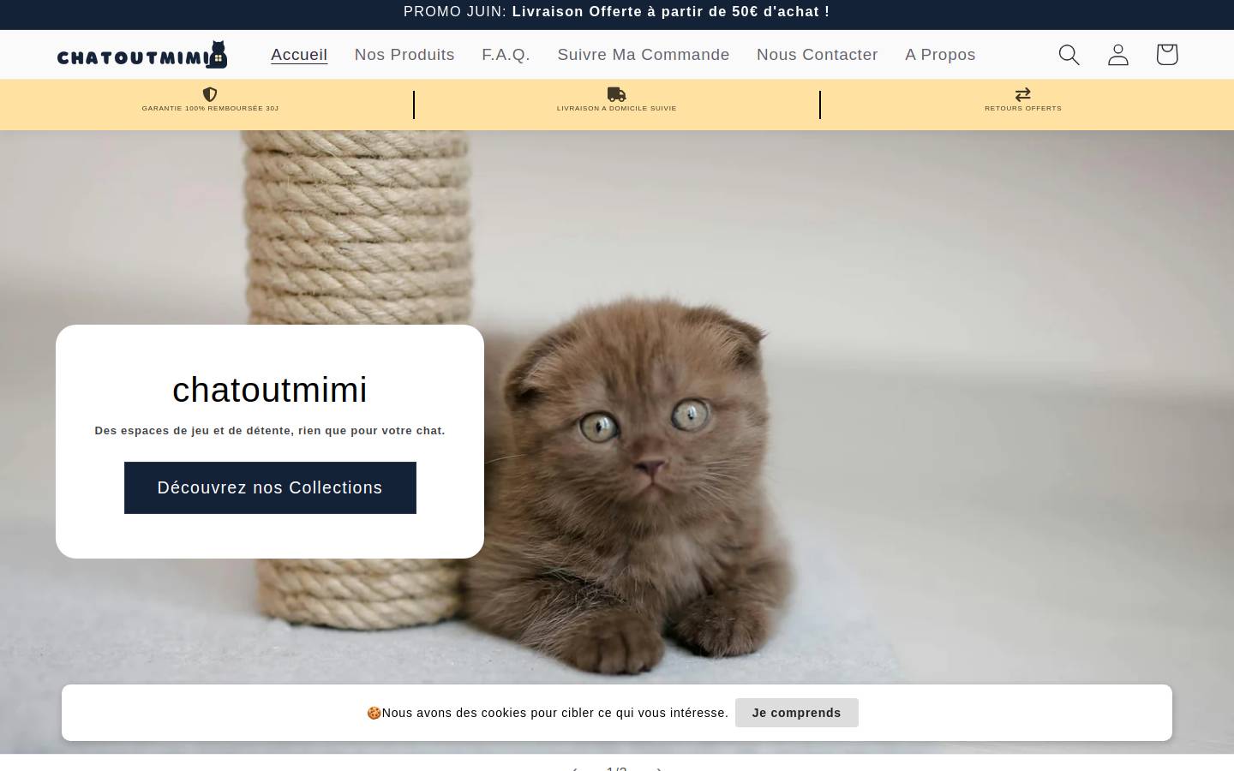Click the 'Garantie 100% remboursée 30J' text
Screen dimensions: 1234x771
pyautogui.click(x=210, y=109)
